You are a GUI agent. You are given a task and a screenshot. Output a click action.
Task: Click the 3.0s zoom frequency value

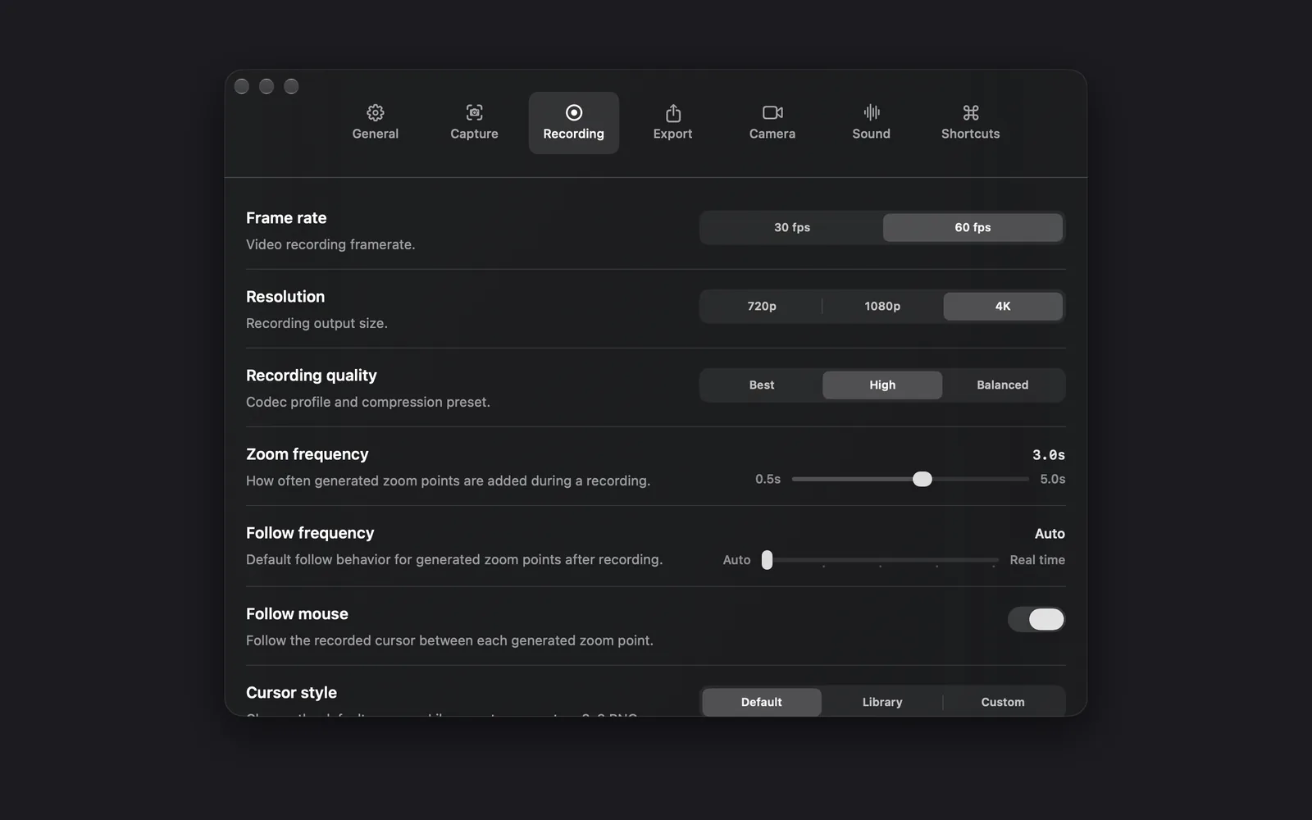tap(1049, 454)
